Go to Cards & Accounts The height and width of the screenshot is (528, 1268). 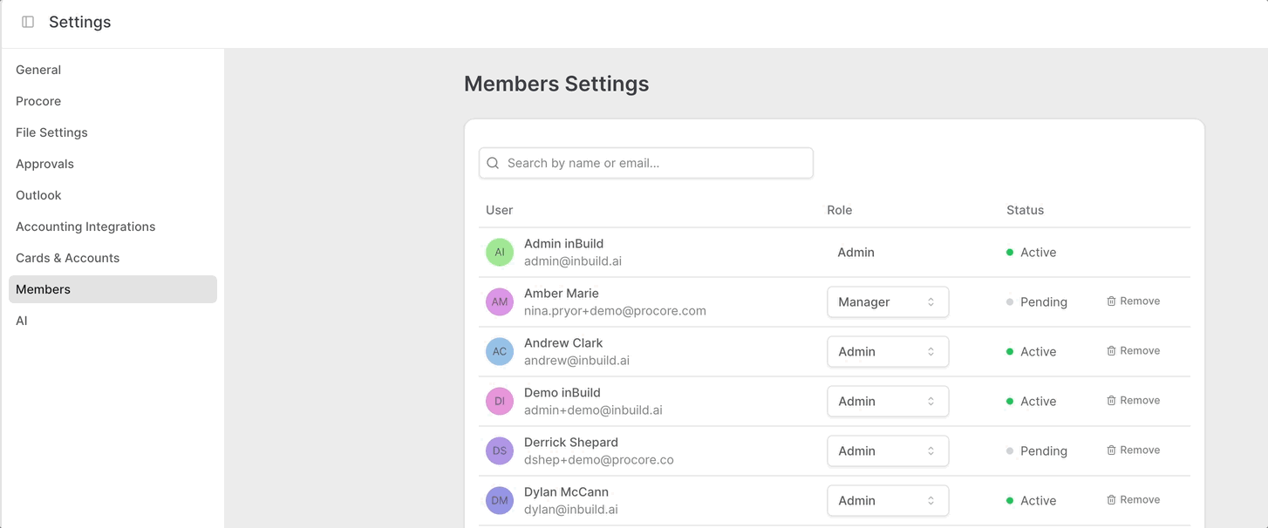[112, 258]
